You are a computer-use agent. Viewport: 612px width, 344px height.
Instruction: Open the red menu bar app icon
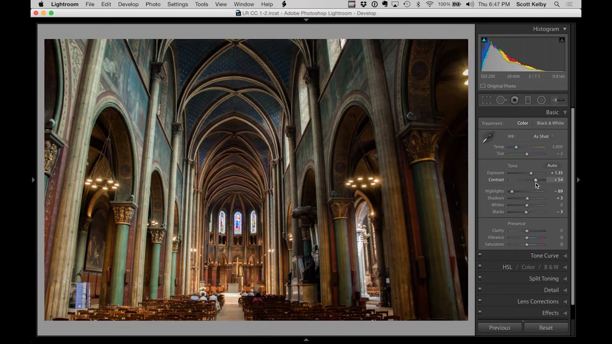tap(352, 4)
